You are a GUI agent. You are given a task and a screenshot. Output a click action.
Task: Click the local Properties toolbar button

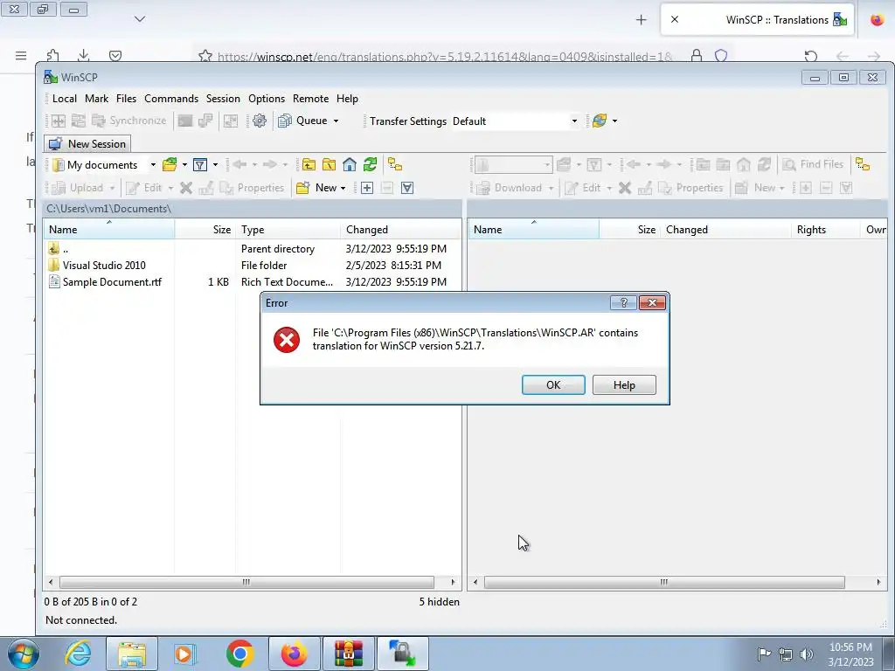(x=252, y=188)
